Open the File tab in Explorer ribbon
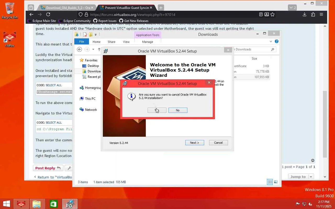335x209 pixels. pyautogui.click(x=82, y=42)
